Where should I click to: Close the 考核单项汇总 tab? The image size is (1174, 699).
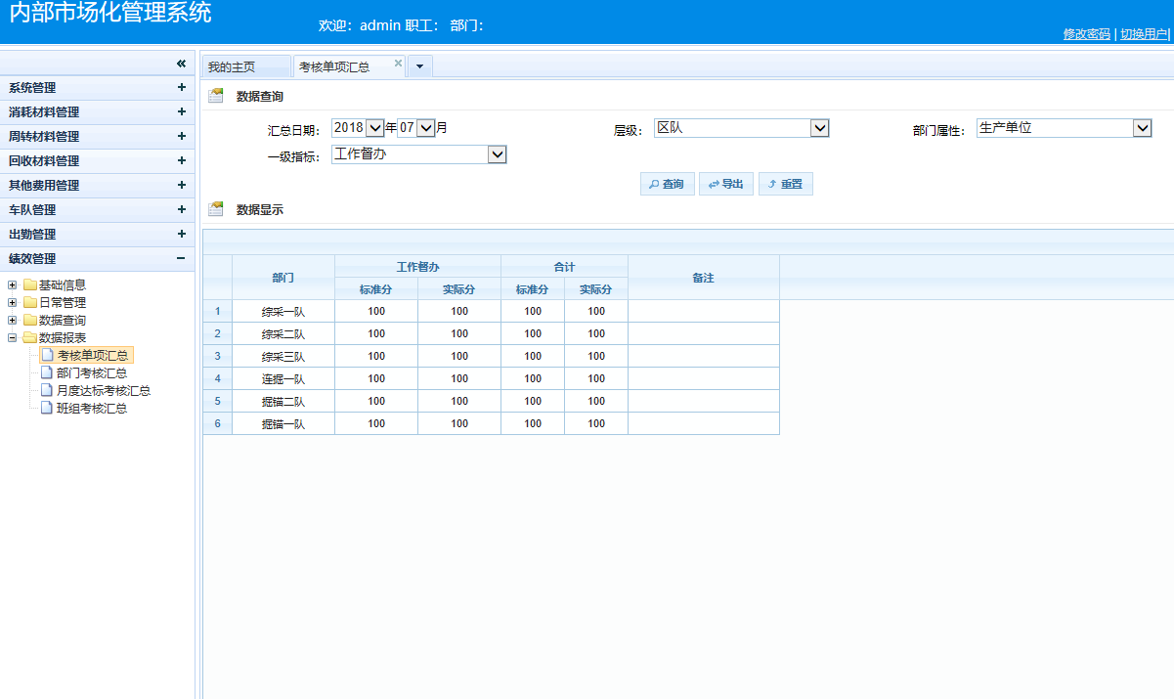[x=398, y=64]
